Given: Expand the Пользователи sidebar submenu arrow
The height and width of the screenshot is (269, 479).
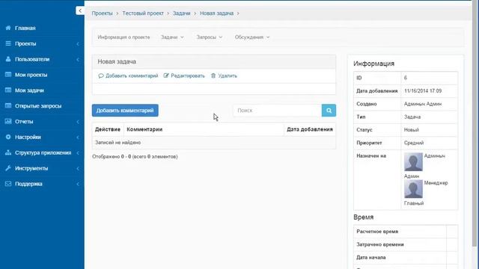Looking at the screenshot, I should point(78,60).
